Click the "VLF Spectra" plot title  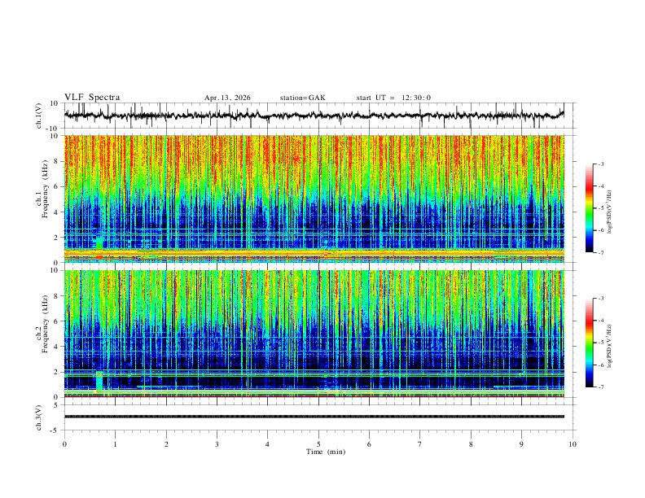[x=92, y=98]
